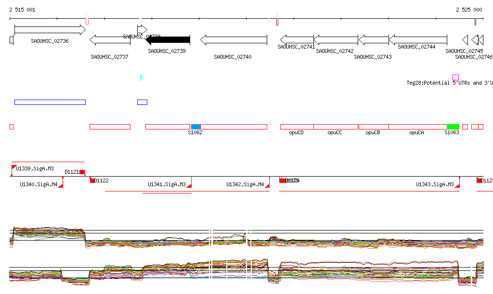Click the SAOUHSC_02740 gene arrow
The width and height of the screenshot is (493, 294).
point(234,40)
